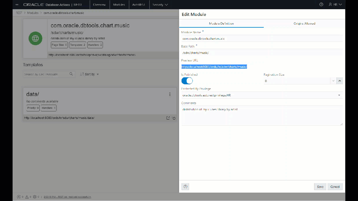Switch to Module Definition tab
This screenshot has width=358, height=201.
[x=221, y=23]
